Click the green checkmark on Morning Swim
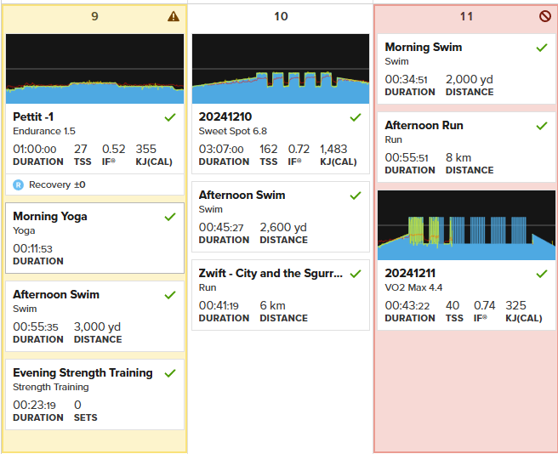This screenshot has height=454, width=558. pos(542,48)
